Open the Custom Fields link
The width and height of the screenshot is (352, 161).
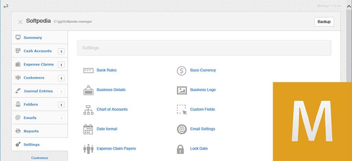202,109
